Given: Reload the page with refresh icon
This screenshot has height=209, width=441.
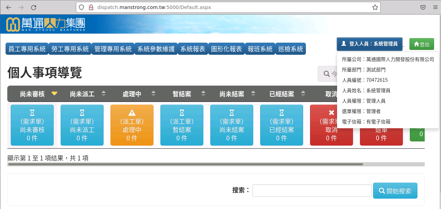Looking at the screenshot, I should (34, 7).
